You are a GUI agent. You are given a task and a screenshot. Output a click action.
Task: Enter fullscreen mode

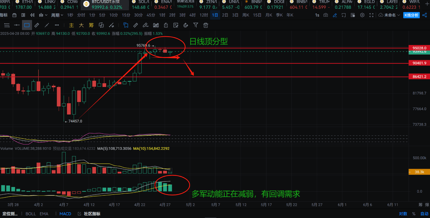[x=371, y=15]
